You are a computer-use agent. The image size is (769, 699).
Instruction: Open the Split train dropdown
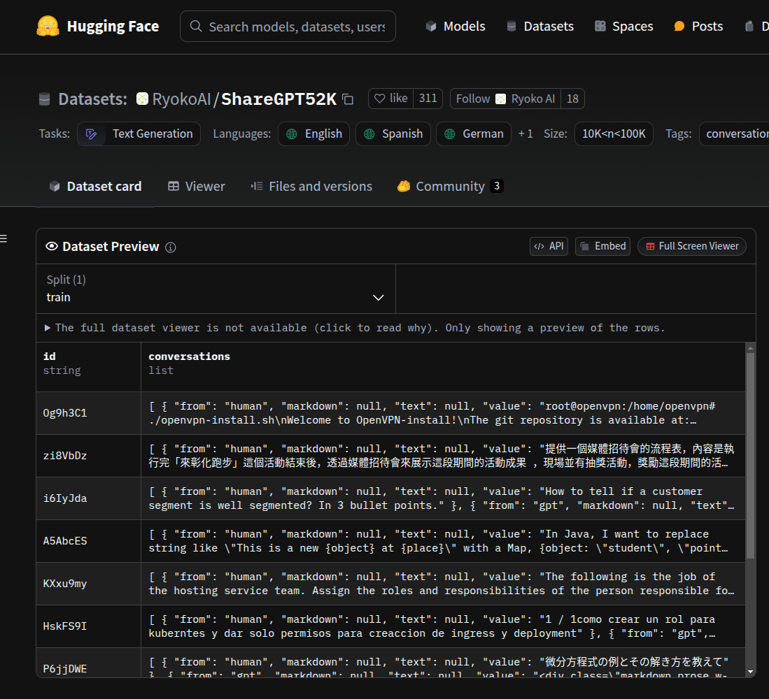[216, 289]
